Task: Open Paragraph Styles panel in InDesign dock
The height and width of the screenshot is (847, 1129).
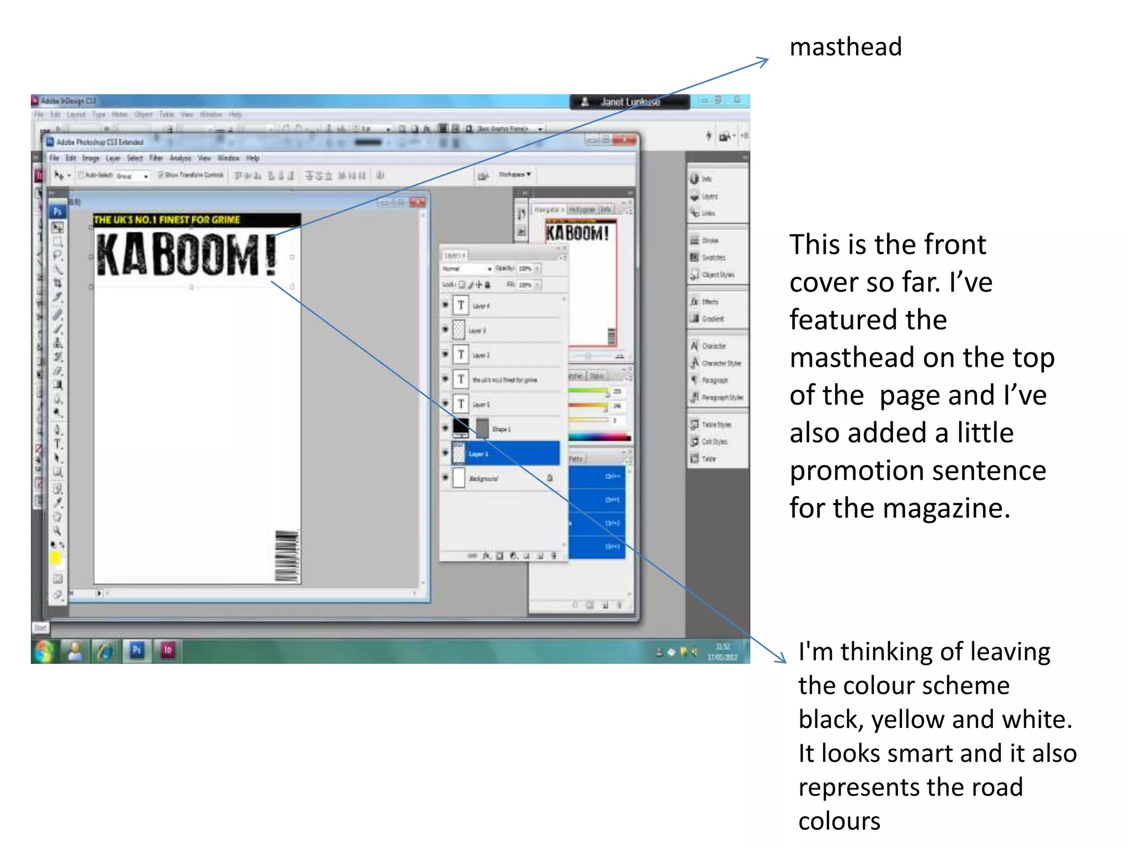Action: (717, 397)
